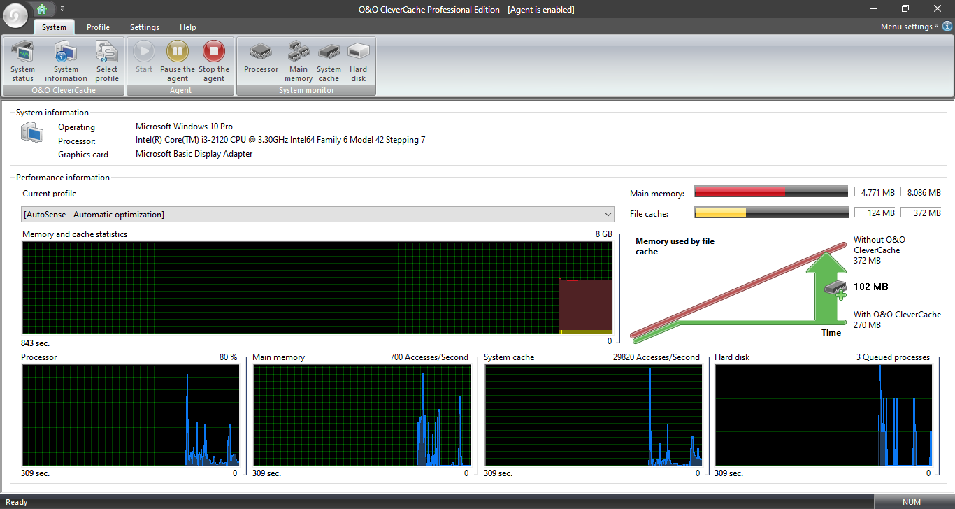Click the 124 MB file cache value

[875, 213]
